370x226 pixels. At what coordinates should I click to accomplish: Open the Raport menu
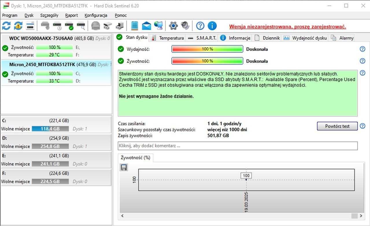tap(71, 15)
